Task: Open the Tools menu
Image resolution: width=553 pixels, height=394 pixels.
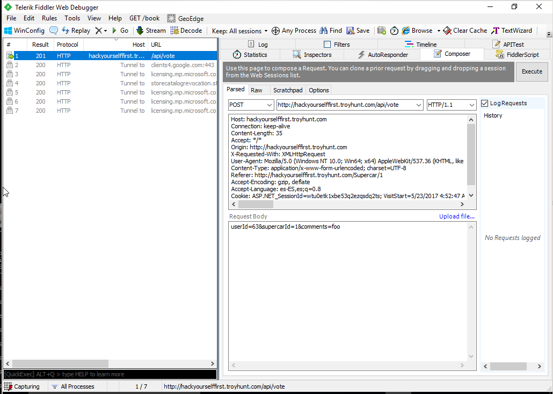Action: [x=72, y=18]
